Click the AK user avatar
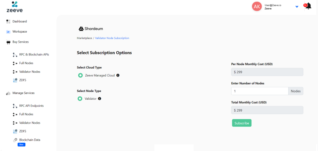This screenshot has height=151, width=318. 257,7
